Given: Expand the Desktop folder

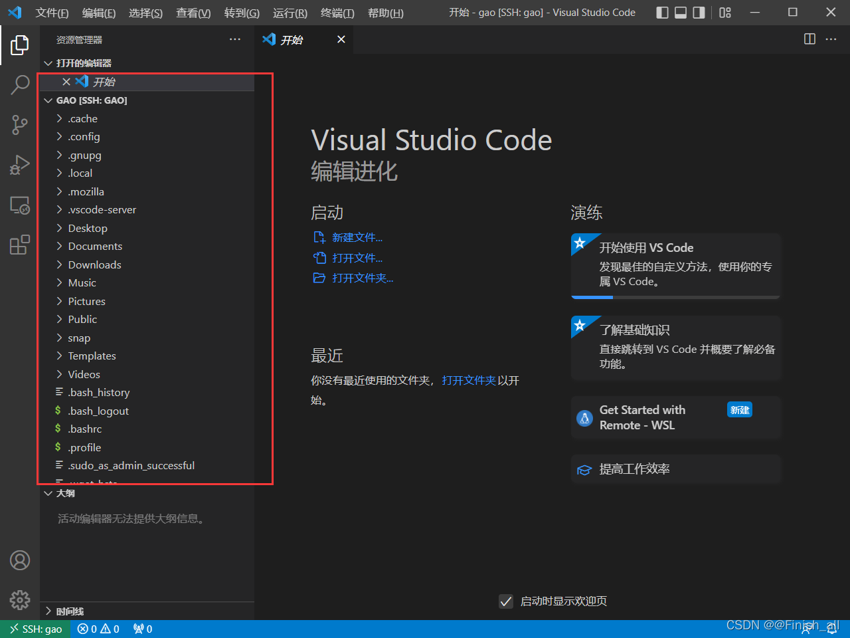Looking at the screenshot, I should click(x=146, y=228).
